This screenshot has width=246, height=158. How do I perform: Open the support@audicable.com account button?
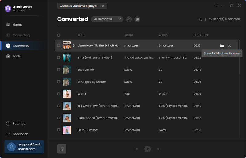[24, 147]
